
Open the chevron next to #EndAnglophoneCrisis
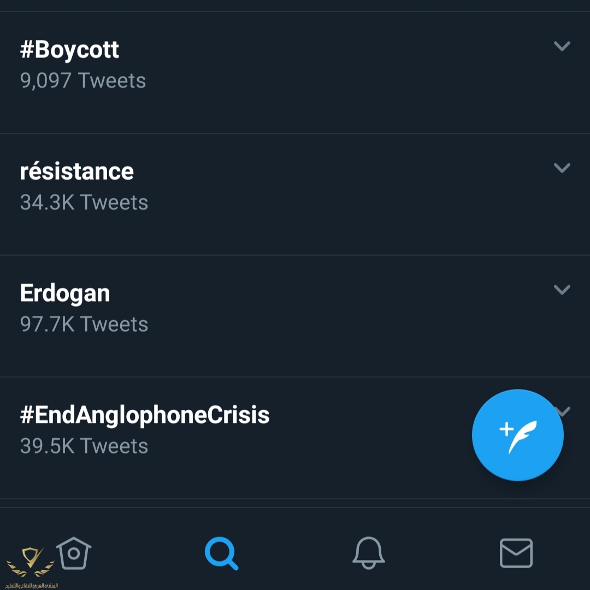click(x=564, y=412)
